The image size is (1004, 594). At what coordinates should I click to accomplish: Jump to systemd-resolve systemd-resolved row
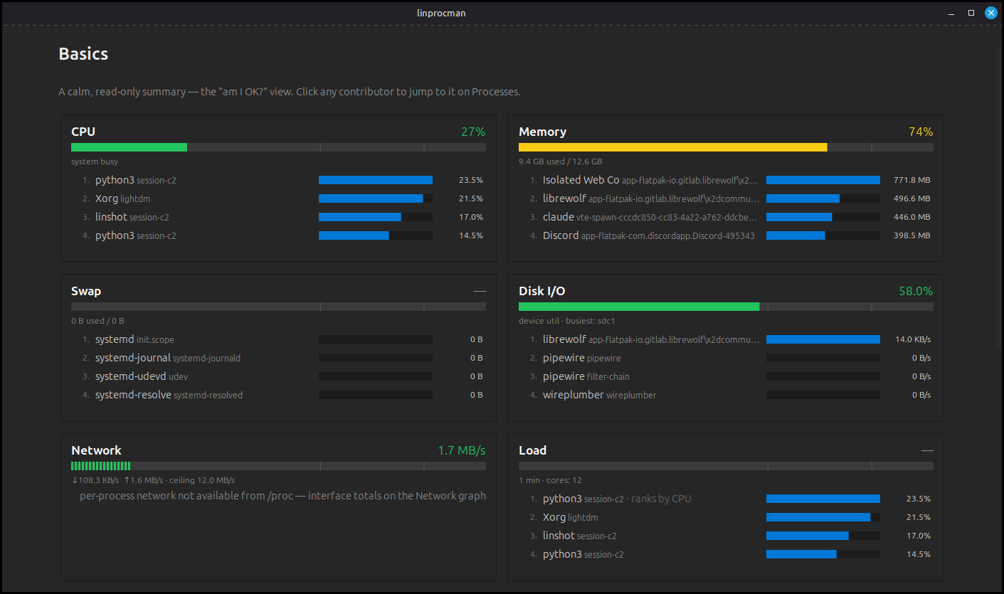click(x=278, y=395)
